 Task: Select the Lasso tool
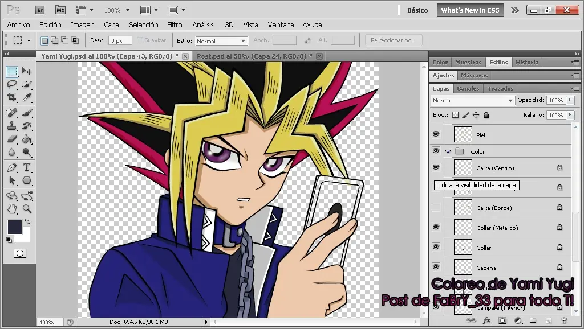pyautogui.click(x=11, y=84)
